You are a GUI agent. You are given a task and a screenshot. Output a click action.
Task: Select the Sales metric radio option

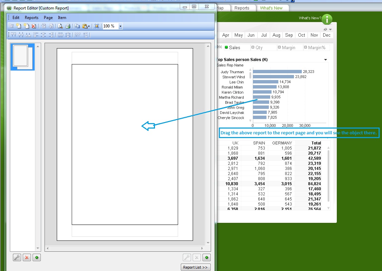point(233,48)
